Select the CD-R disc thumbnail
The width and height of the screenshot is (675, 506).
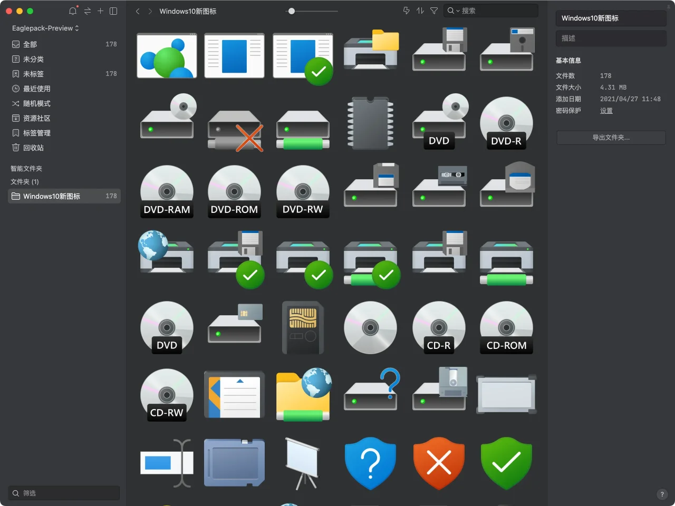(439, 327)
